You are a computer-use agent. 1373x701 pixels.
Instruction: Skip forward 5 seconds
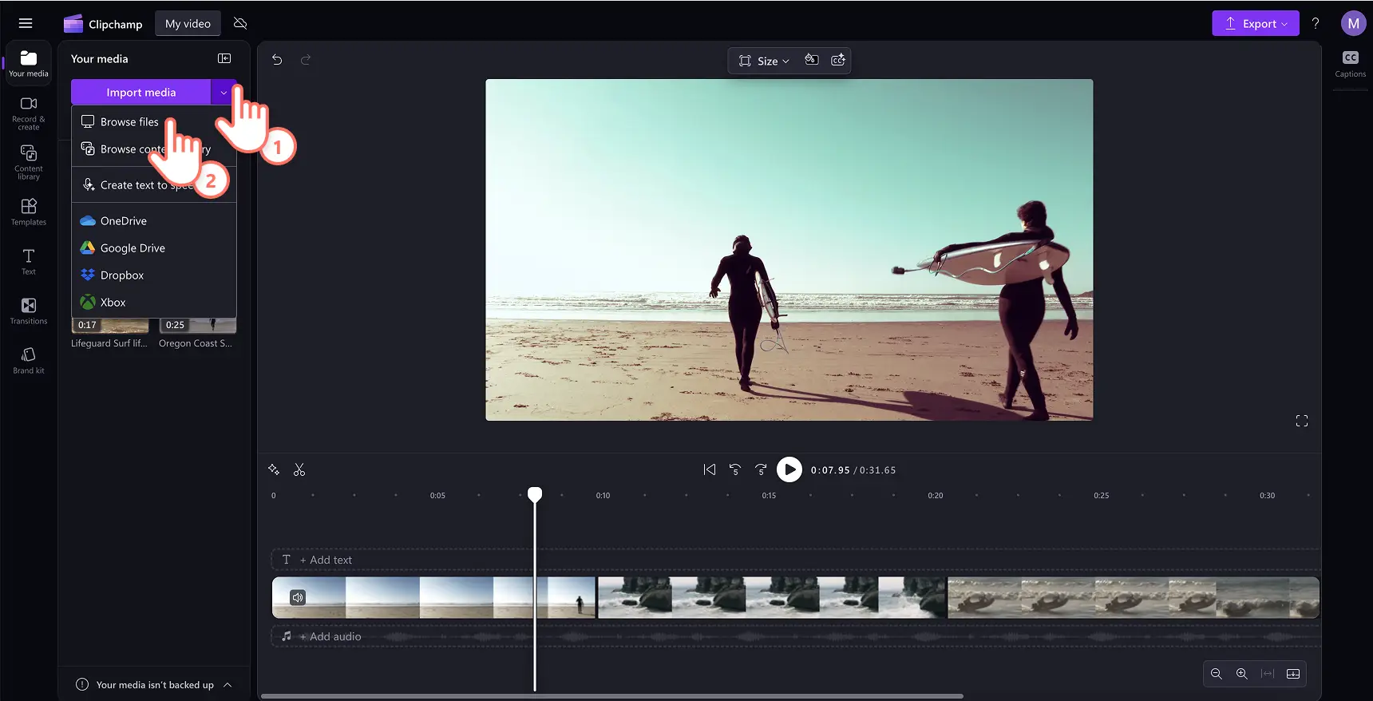(761, 469)
